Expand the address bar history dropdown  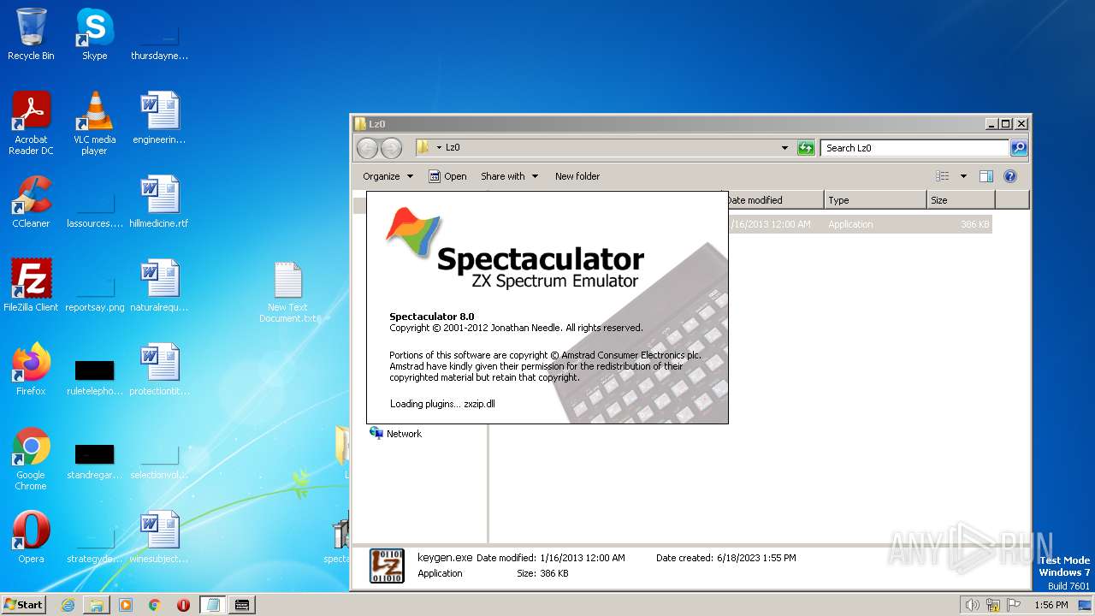(x=785, y=148)
